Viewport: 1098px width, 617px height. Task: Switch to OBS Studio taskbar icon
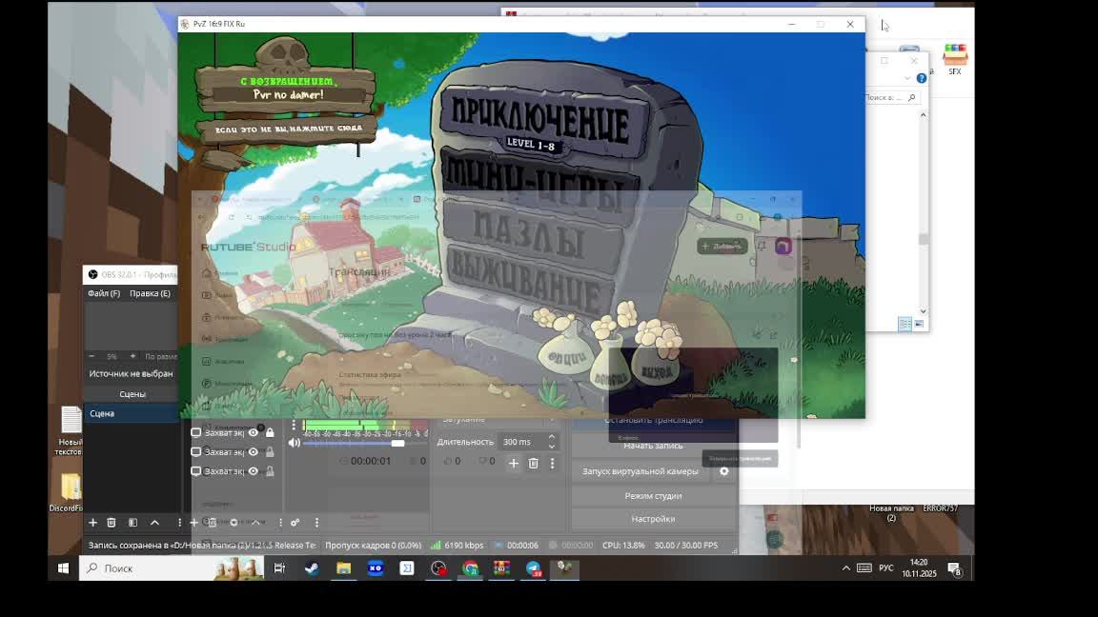438,568
